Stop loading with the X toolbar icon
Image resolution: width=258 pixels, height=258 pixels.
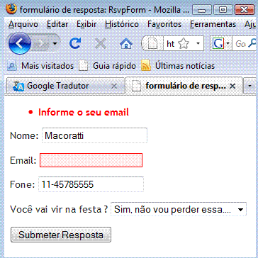(x=101, y=43)
